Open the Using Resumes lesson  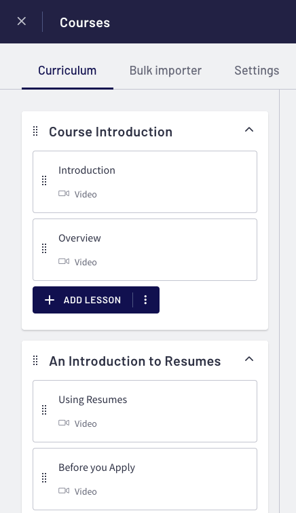click(x=145, y=411)
